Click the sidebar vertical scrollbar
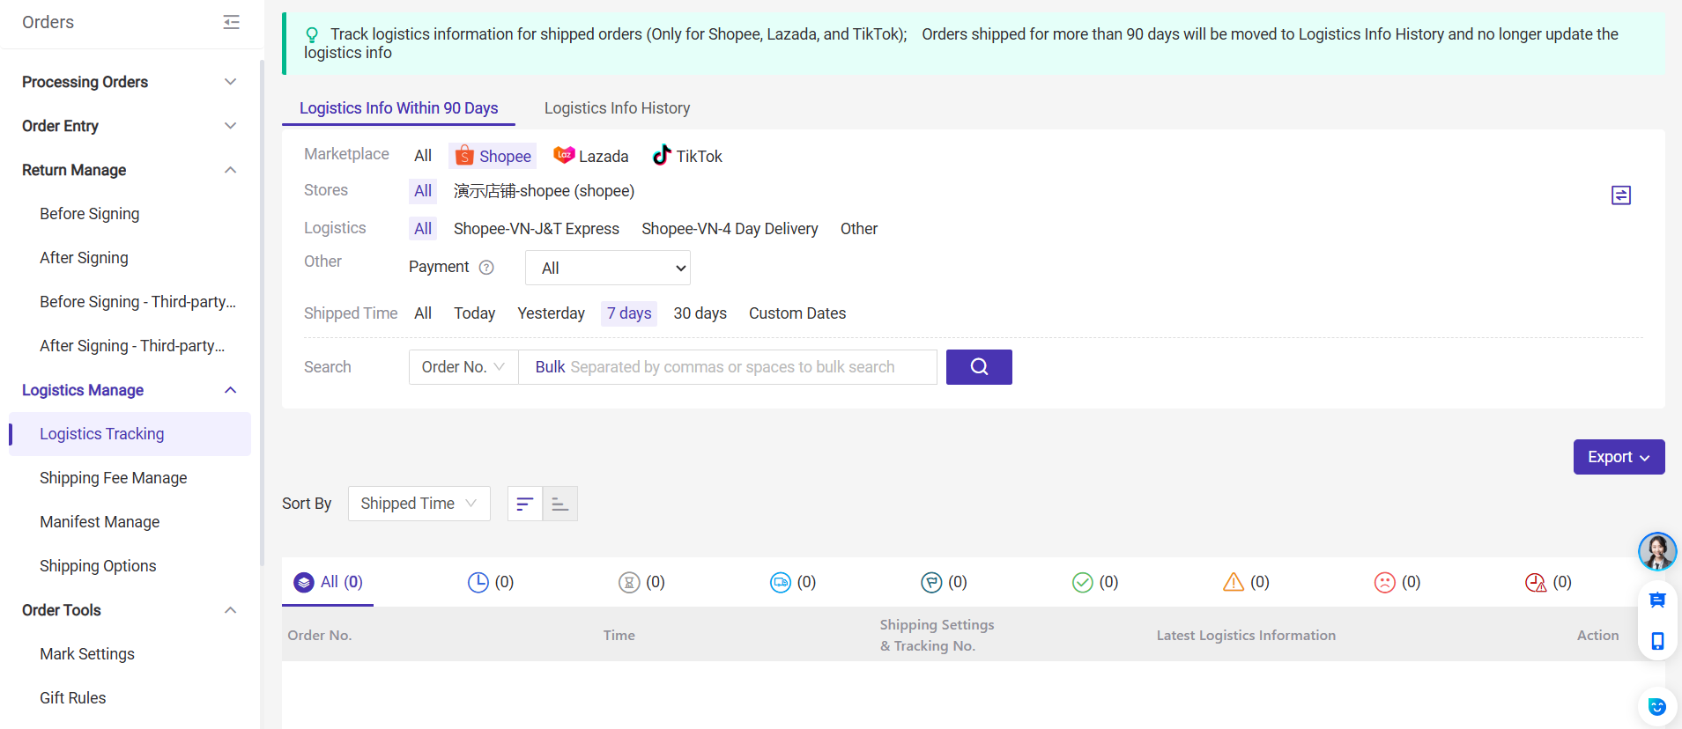 (262, 313)
